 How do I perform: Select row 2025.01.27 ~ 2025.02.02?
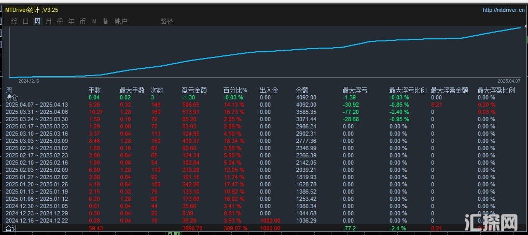pos(264,177)
